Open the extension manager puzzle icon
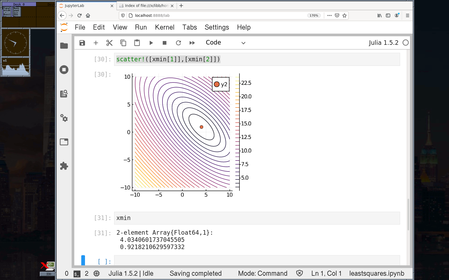 [x=64, y=166]
